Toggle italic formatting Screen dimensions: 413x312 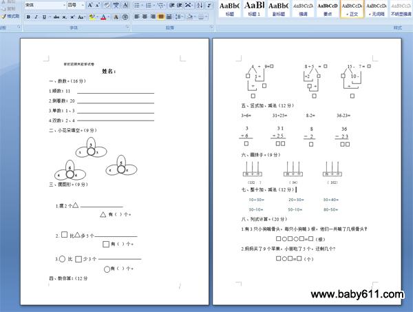(35, 17)
